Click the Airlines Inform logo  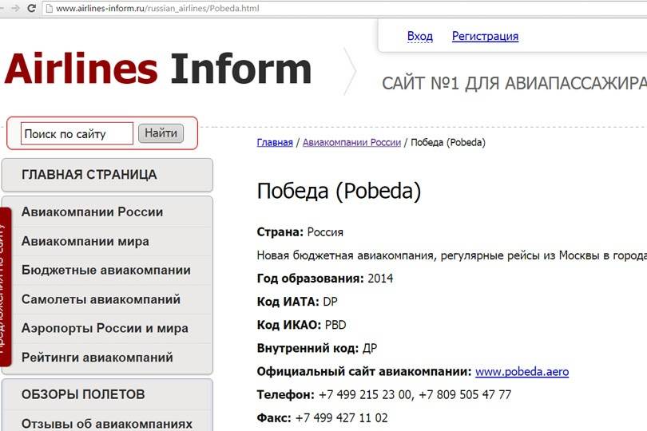[x=157, y=69]
